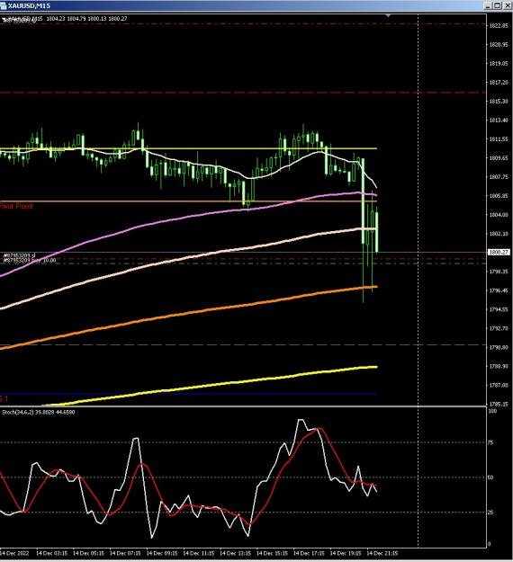Minimize the XAUUSD,M15 chart window
This screenshot has height=562, width=513.
coord(488,5)
